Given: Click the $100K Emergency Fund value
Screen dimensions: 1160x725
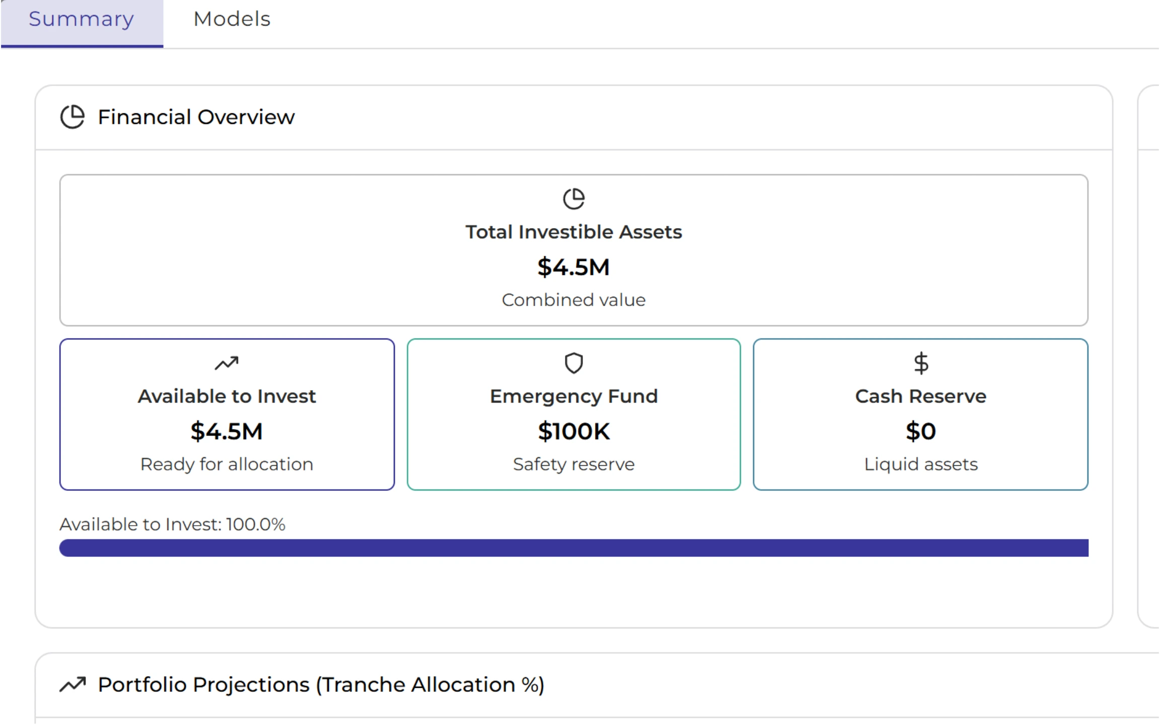Looking at the screenshot, I should click(573, 431).
